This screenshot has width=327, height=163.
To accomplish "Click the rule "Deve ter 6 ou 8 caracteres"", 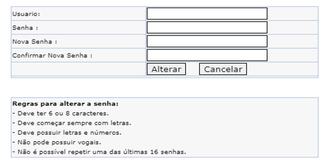I will 61,113.
